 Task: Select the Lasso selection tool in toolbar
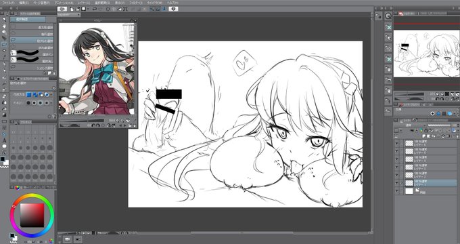pos(4,44)
